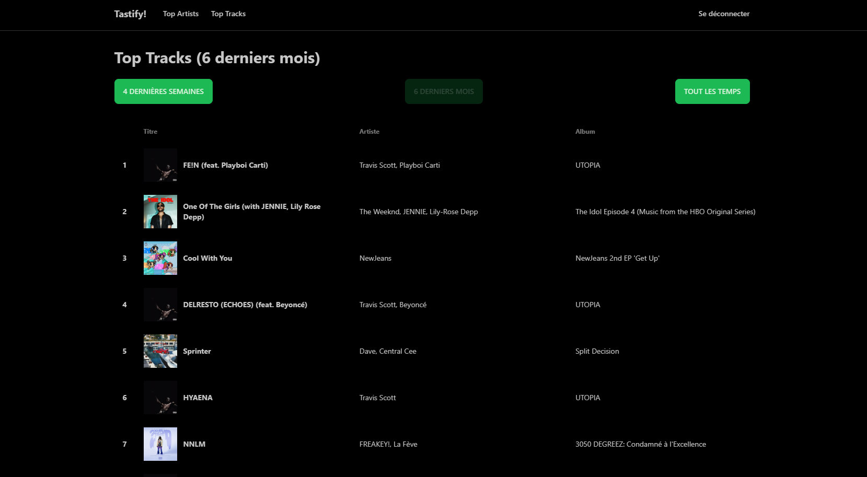Click album UTOPIA in DELRESTO row
Viewport: 867px width, 477px height.
[588, 305]
